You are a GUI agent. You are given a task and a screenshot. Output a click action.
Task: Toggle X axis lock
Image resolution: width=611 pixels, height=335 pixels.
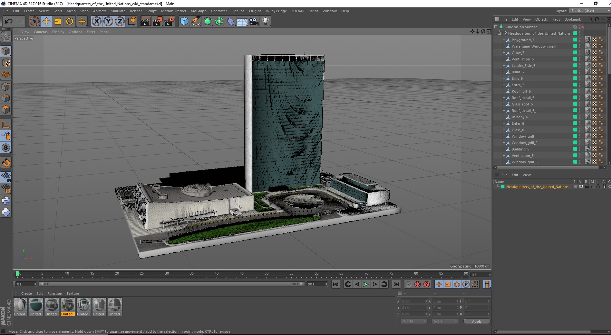click(96, 22)
